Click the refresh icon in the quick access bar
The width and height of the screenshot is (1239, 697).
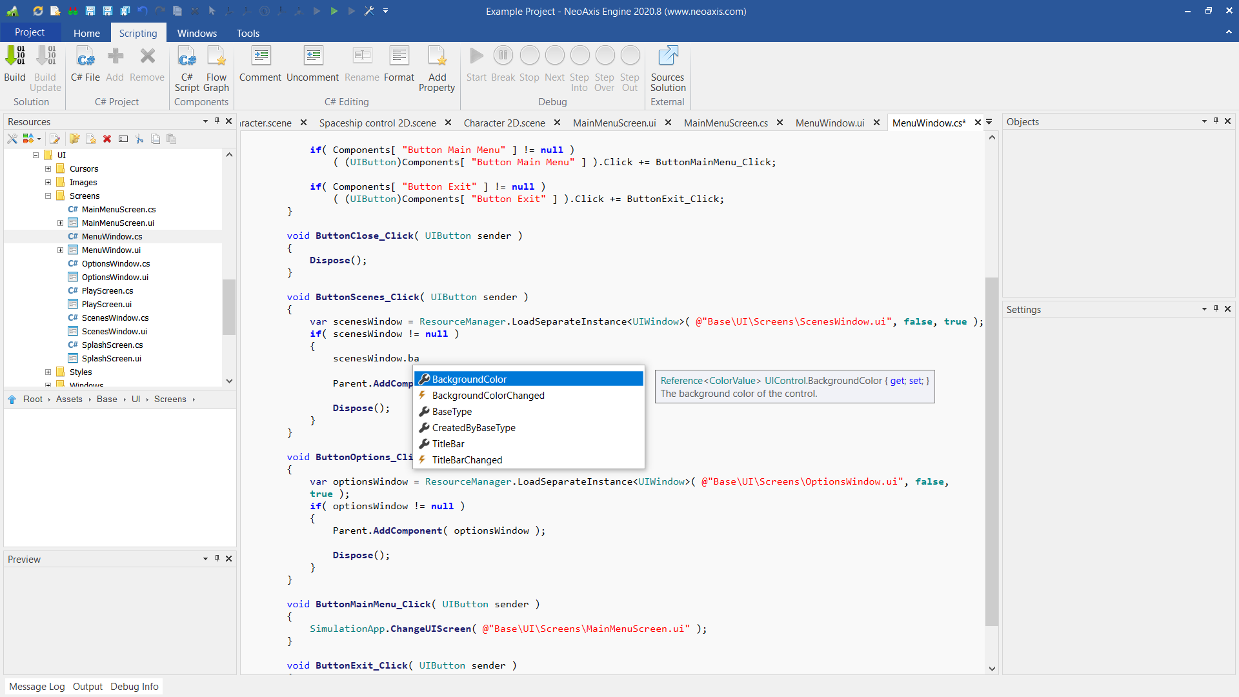click(37, 11)
